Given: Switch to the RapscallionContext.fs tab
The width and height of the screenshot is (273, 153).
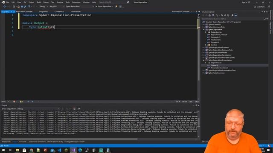Looking at the screenshot, I should pos(24,11).
